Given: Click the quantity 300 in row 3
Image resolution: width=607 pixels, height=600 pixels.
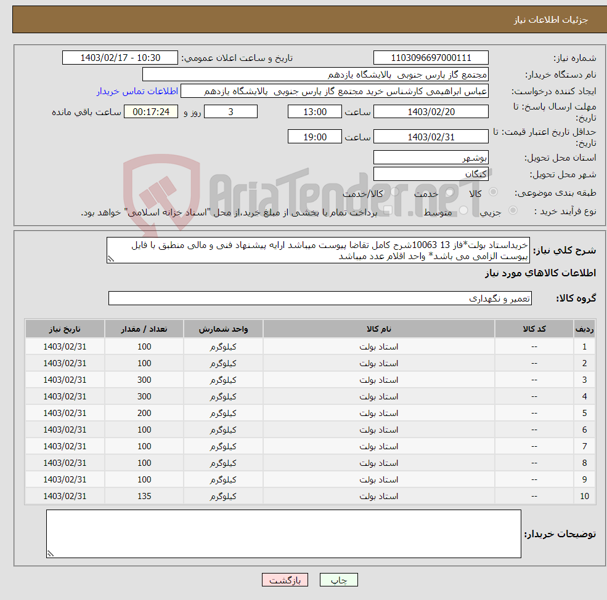Looking at the screenshot, I should 144,380.
